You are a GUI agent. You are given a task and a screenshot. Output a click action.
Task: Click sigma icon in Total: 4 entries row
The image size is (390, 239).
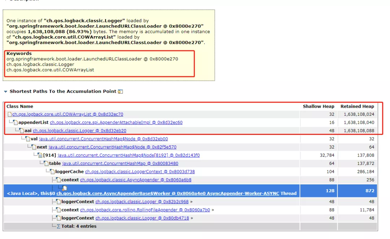[x=59, y=226]
